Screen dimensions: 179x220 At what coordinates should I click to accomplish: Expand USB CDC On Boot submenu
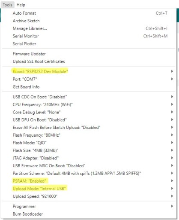[x=89, y=97]
